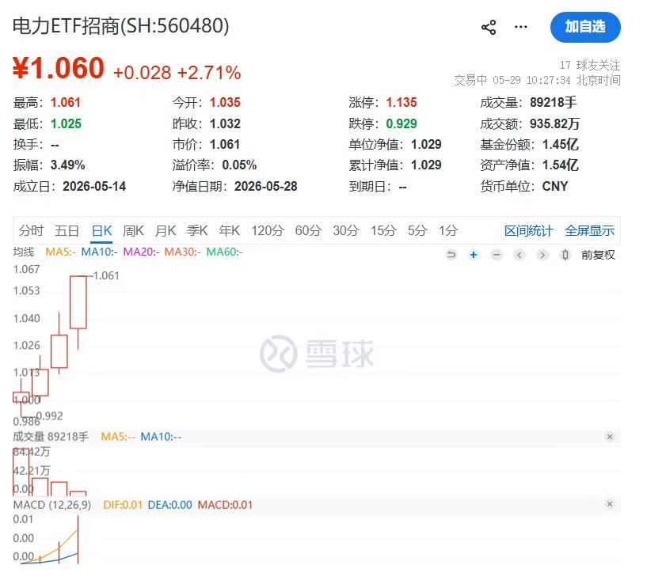The height and width of the screenshot is (584, 647).
Task: Switch to the 1分 interval tab
Action: [x=448, y=230]
